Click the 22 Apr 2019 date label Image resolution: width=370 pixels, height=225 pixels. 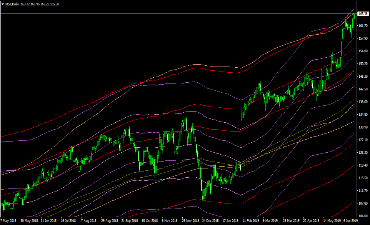coord(311,221)
